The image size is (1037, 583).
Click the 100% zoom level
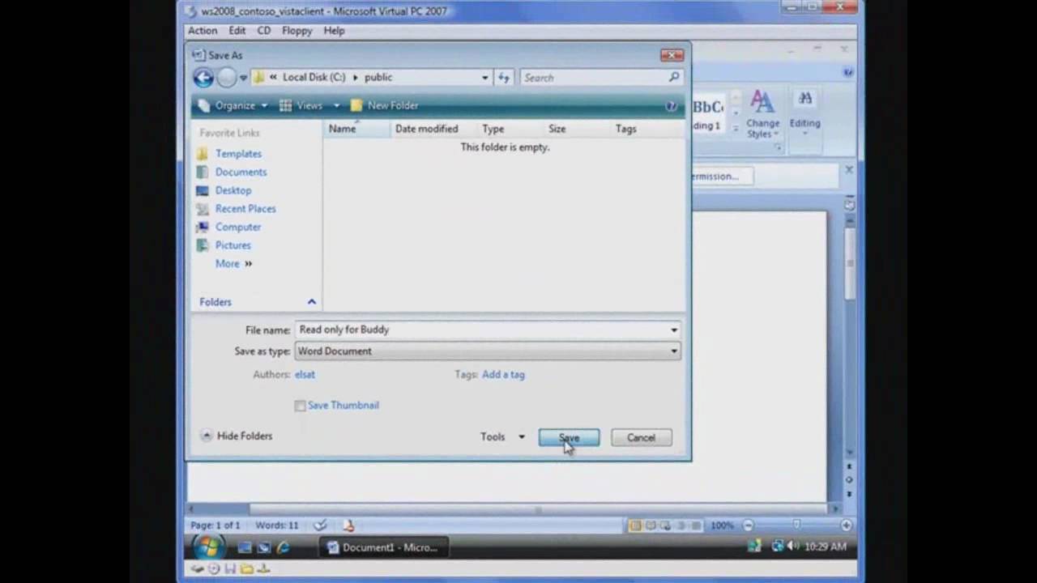pos(722,526)
